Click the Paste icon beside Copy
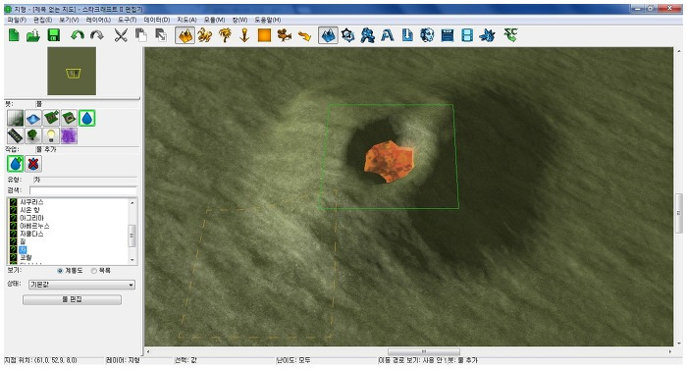The image size is (687, 369). pos(161,35)
